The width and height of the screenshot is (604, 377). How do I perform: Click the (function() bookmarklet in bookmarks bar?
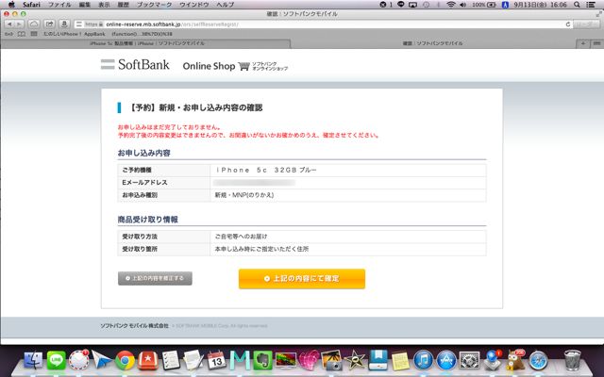[x=143, y=34]
